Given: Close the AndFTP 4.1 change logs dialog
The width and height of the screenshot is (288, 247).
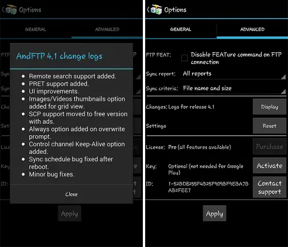Looking at the screenshot, I should (71, 194).
